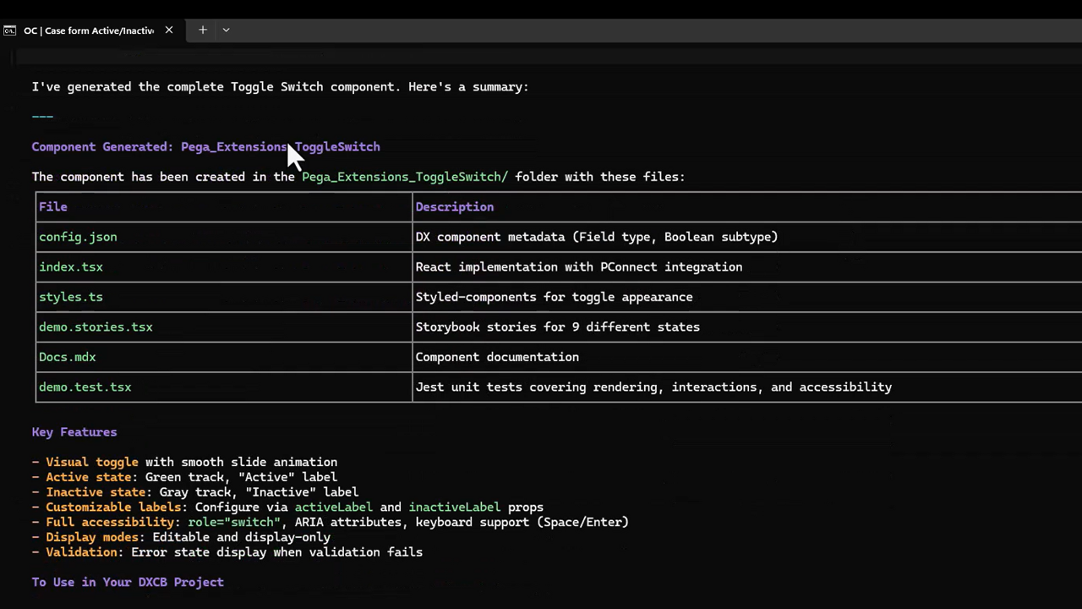The image size is (1082, 609).
Task: Click the 'Key Features' heading
Action: click(x=74, y=432)
